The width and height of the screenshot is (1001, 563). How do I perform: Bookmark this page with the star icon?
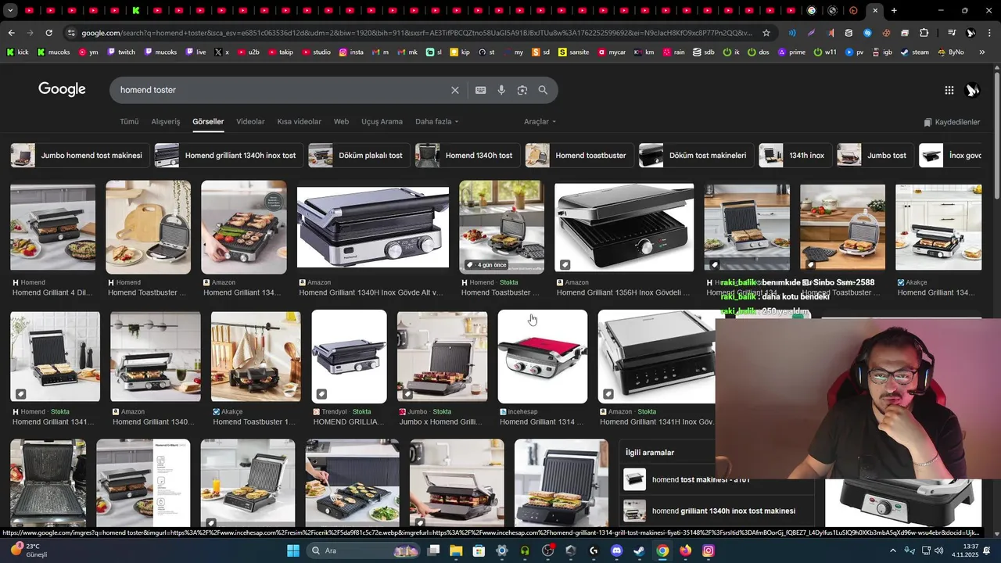(766, 33)
